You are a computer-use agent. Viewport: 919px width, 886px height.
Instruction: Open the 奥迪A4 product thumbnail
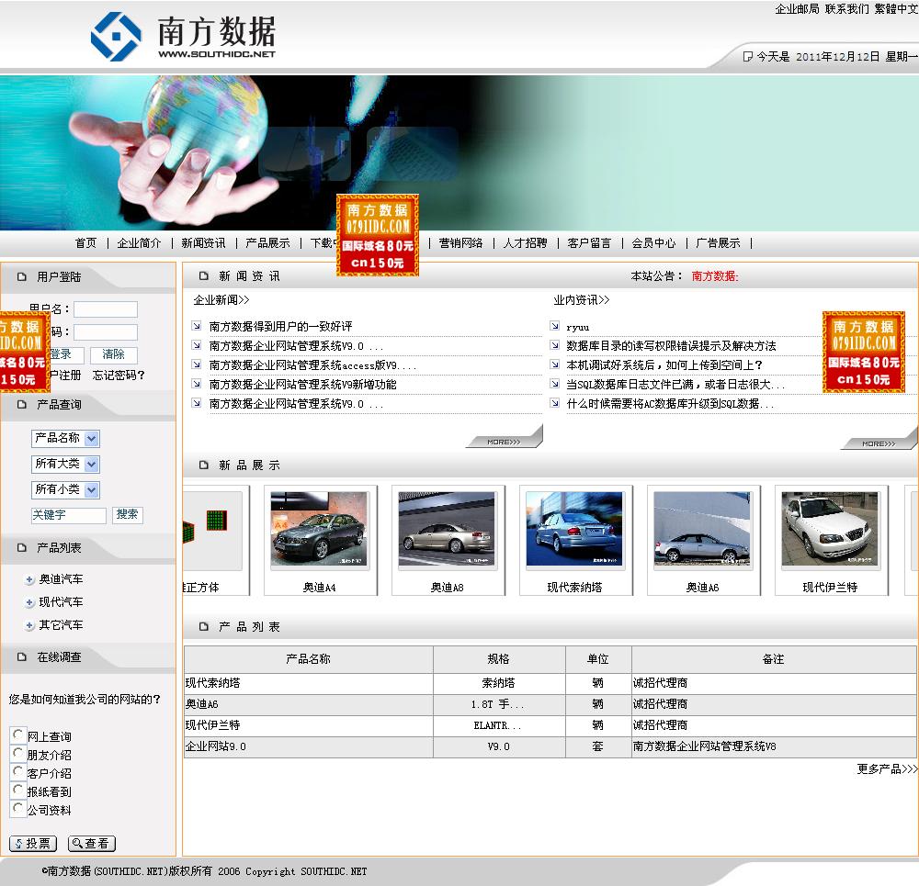point(320,530)
